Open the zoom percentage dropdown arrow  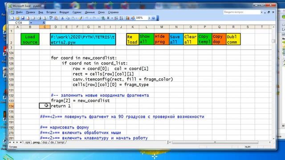(149, 18)
